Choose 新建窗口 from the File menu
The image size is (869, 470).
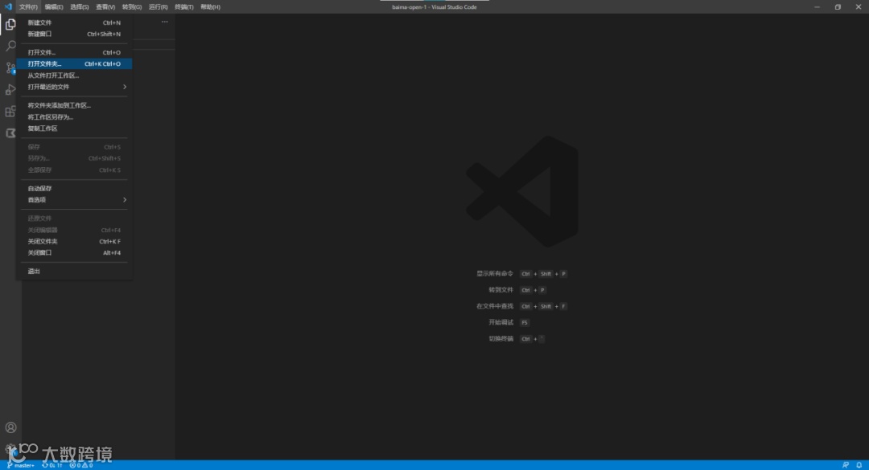(x=74, y=34)
